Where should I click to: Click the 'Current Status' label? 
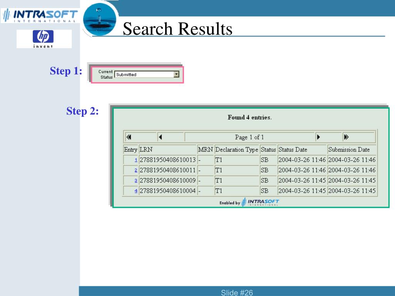click(106, 74)
